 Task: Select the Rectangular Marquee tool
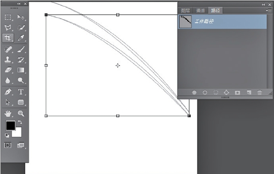coord(8,17)
